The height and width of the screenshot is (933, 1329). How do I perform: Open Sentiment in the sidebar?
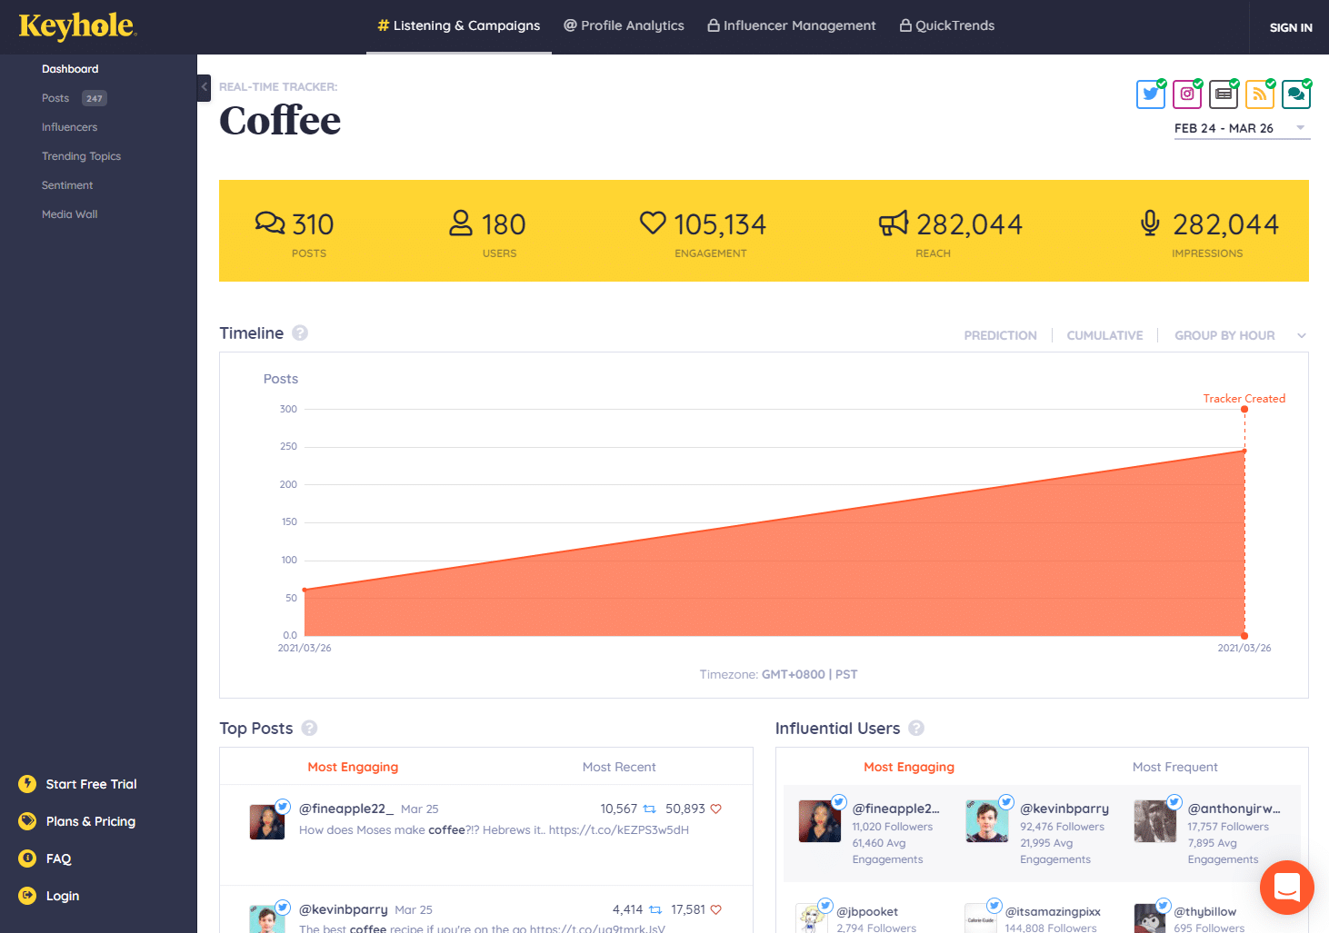(67, 185)
